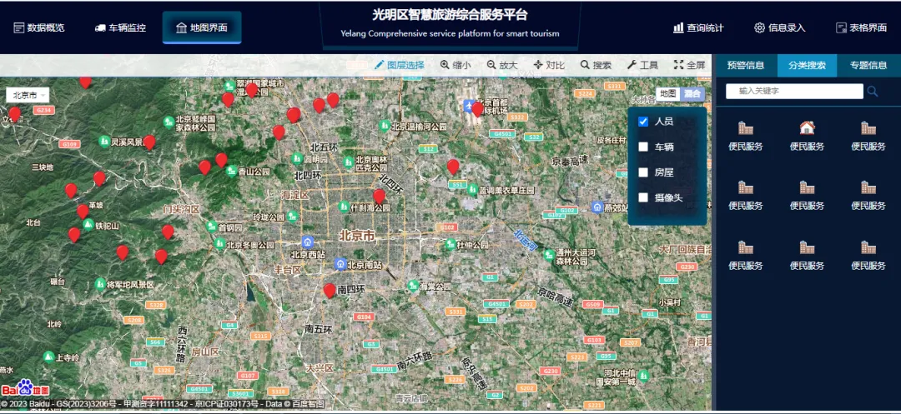901x414 pixels.
Task: Open the 数据概览 navigation item
Action: pos(39,27)
